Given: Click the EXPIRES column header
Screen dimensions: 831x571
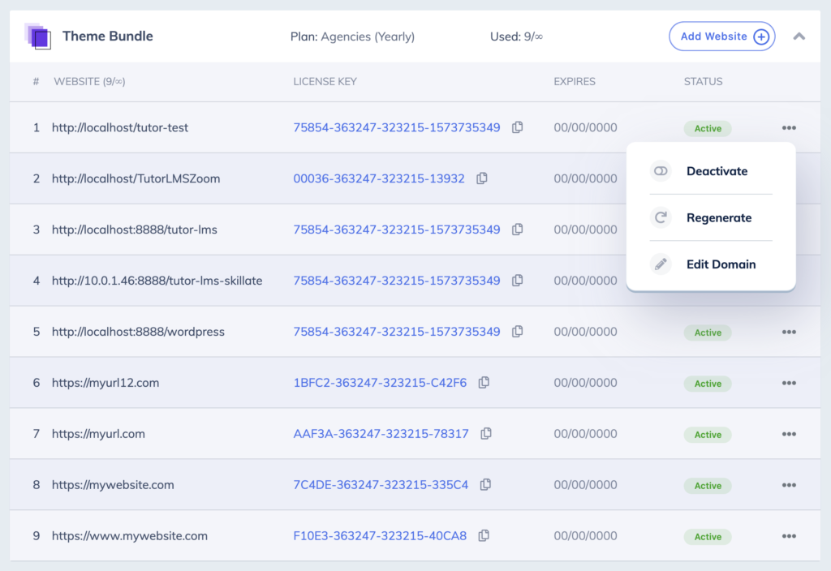Looking at the screenshot, I should [x=575, y=82].
